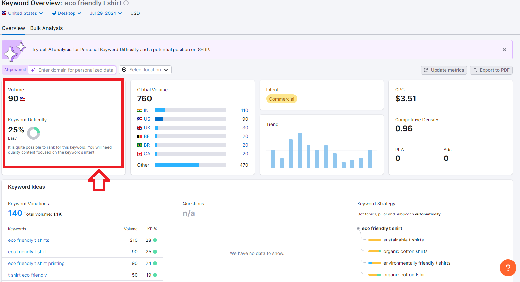This screenshot has height=282, width=520.
Task: Click the CPC value $3.51
Action: coord(406,99)
